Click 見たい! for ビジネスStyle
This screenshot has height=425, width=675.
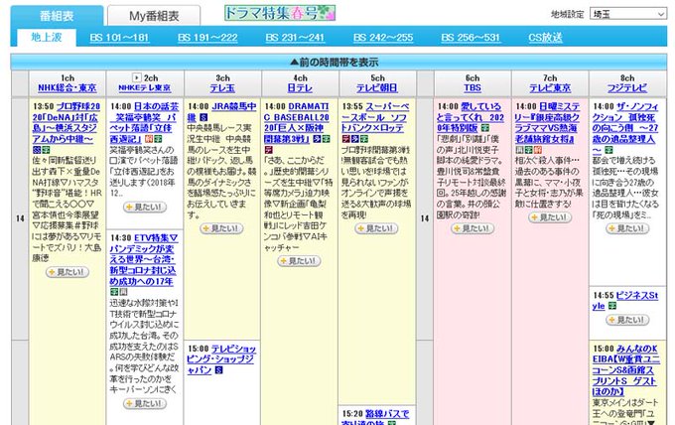tap(627, 320)
